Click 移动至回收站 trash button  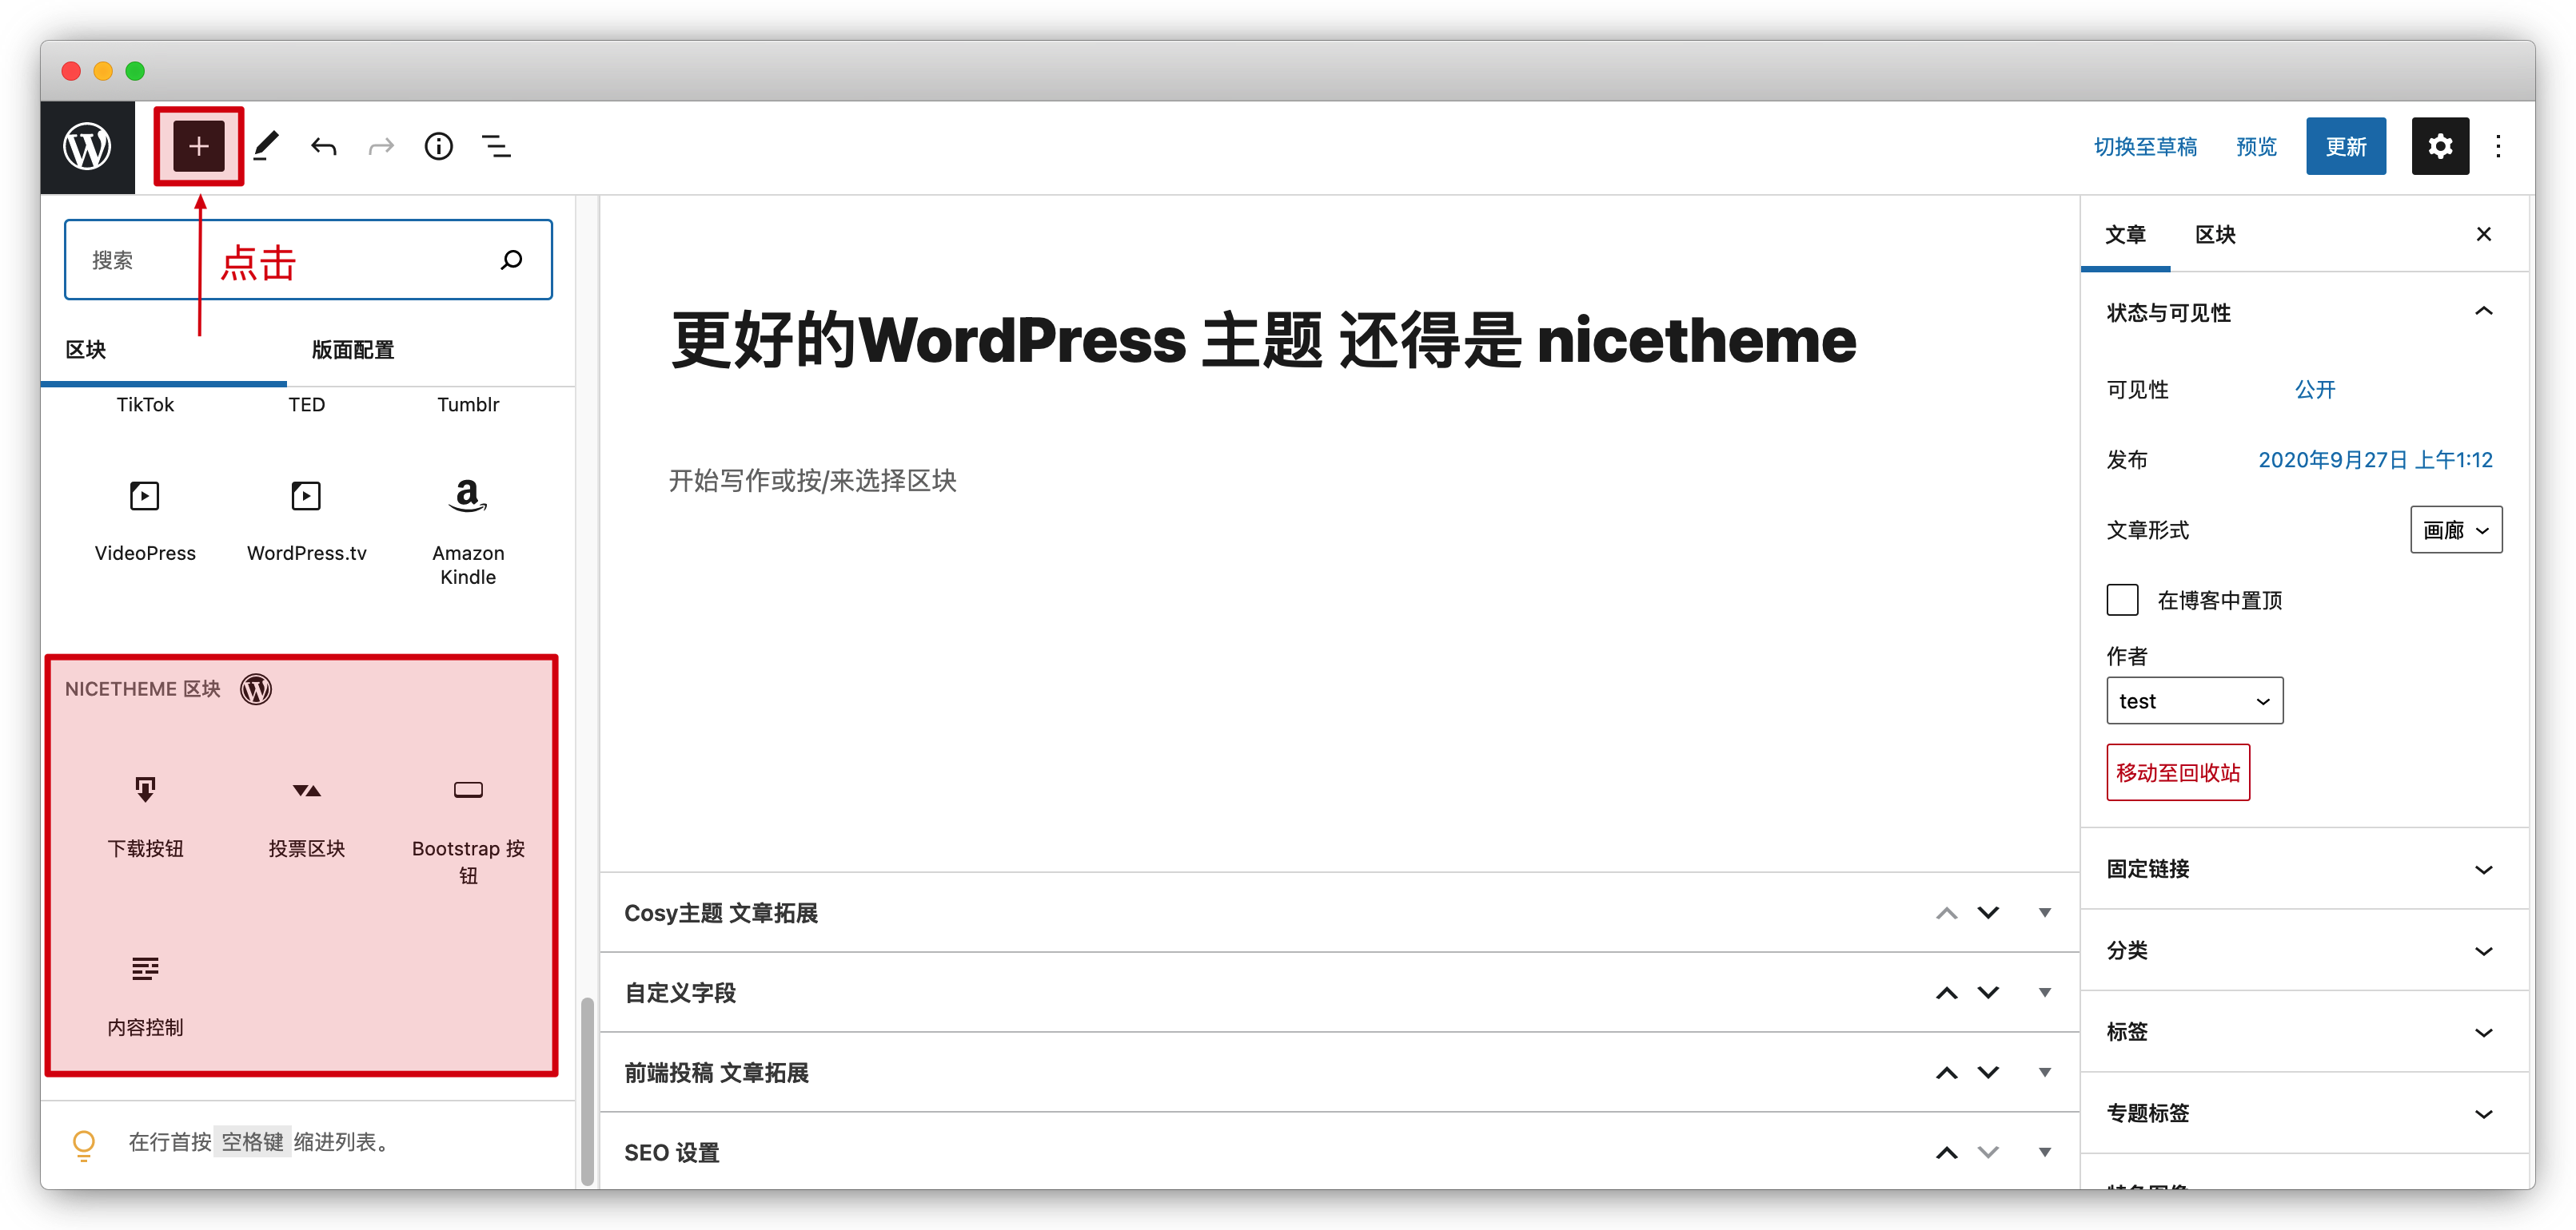2177,772
